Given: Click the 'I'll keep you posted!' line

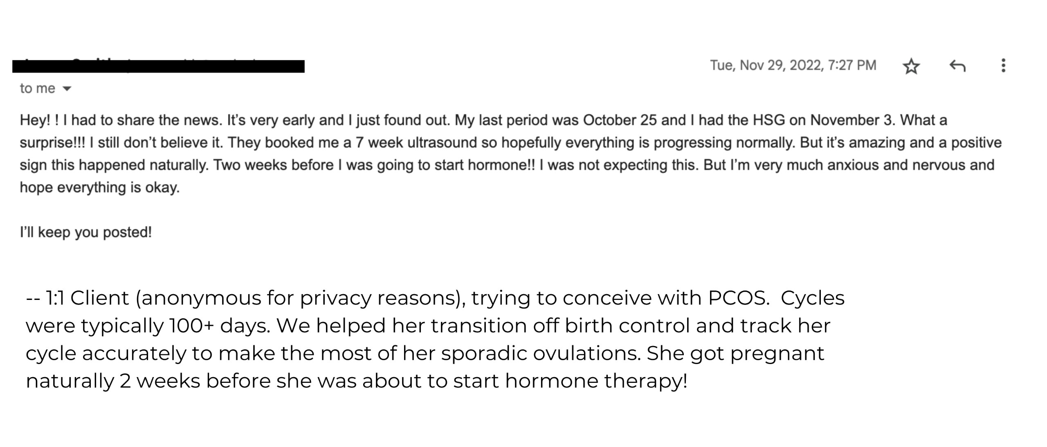Looking at the screenshot, I should point(86,232).
